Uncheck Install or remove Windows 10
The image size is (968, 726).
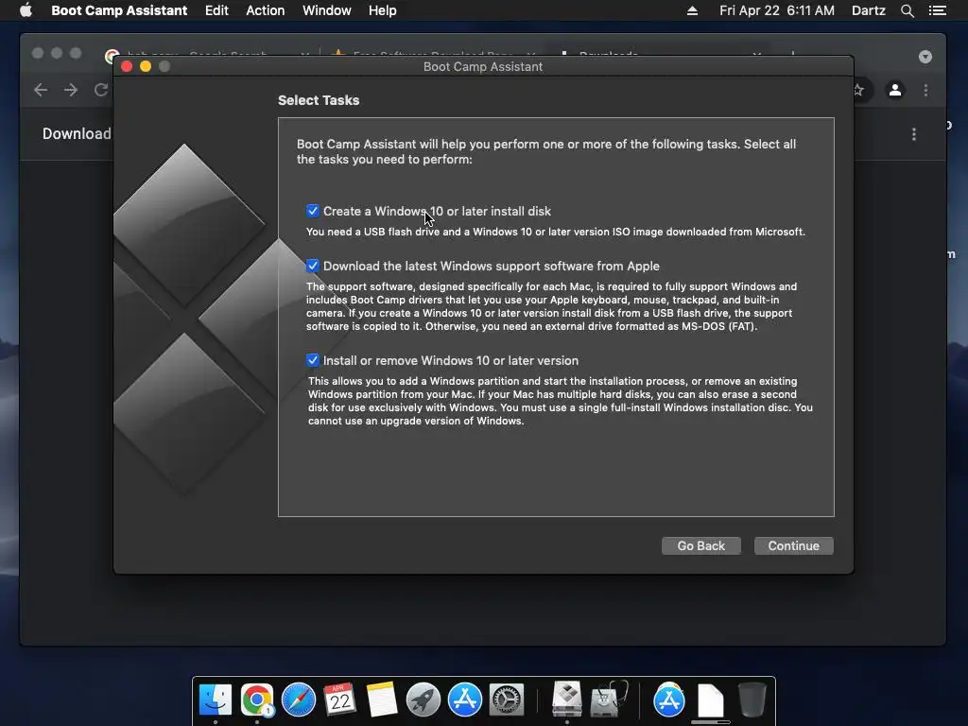[x=312, y=360]
